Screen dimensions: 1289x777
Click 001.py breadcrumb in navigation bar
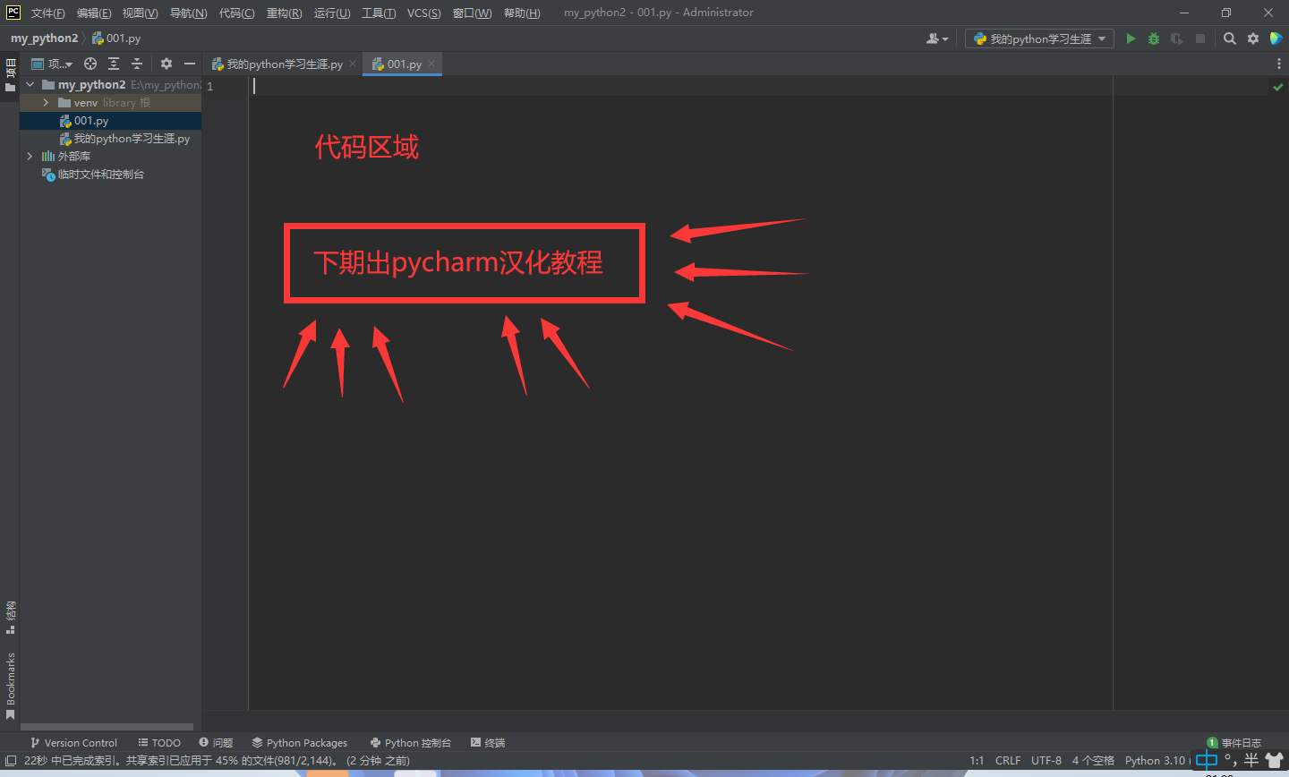116,38
